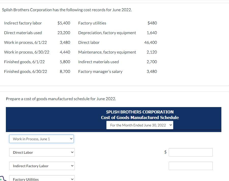Open the "Direct Labor" dropdown

pos(41,152)
